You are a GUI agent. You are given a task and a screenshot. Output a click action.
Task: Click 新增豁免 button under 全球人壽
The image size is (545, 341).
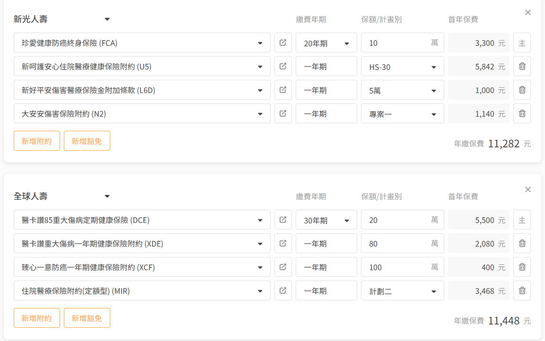coord(87,318)
